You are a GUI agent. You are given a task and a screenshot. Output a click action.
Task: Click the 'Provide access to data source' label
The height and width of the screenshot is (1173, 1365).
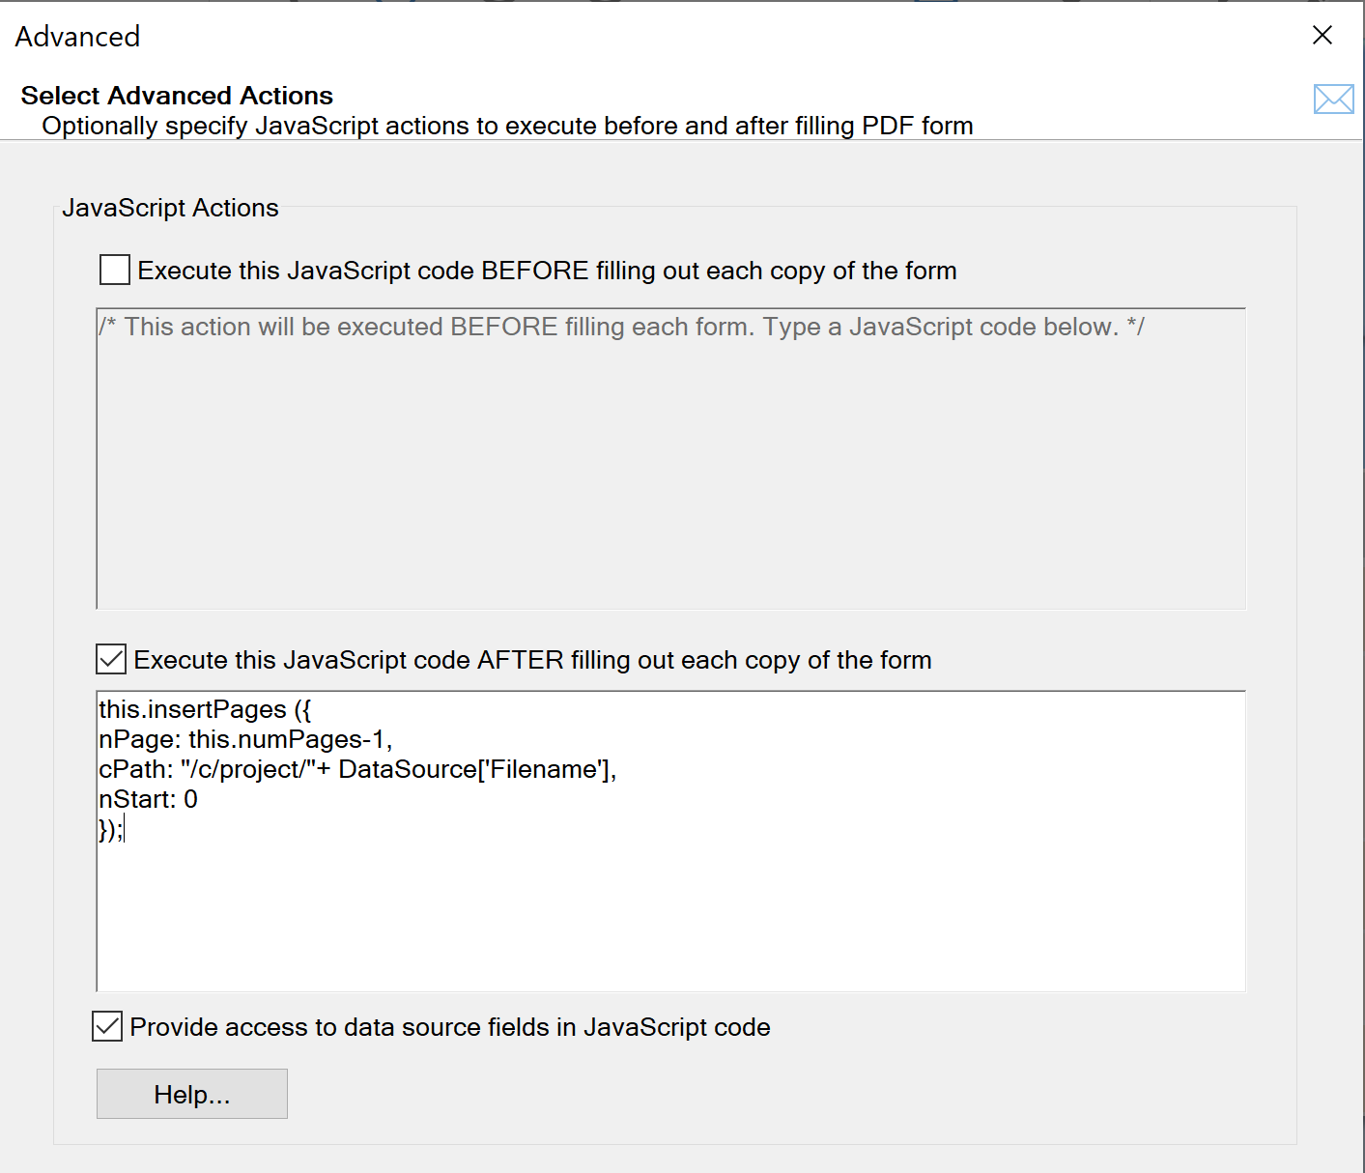tap(450, 1027)
